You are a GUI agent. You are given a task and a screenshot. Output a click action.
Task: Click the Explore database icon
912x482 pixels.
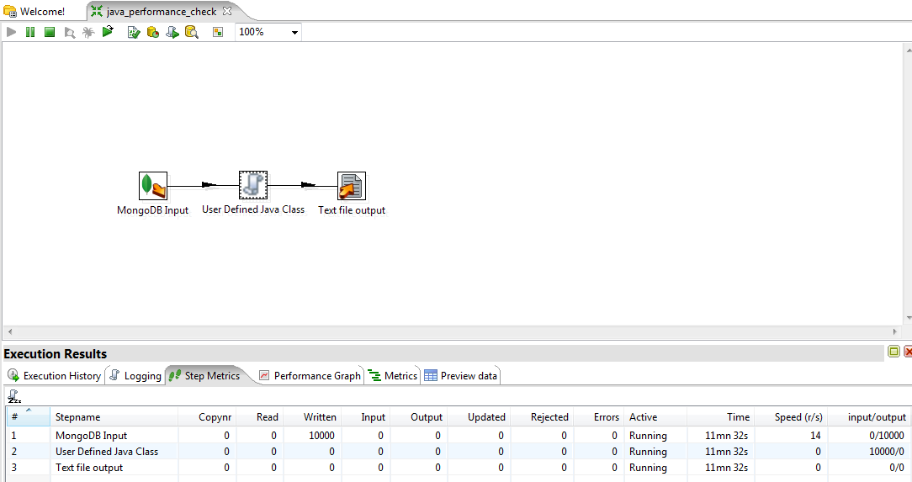coord(191,33)
